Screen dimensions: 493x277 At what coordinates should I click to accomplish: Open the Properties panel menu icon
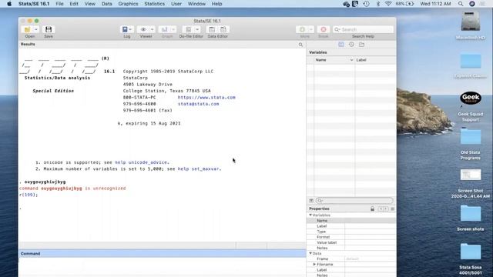coord(392,209)
